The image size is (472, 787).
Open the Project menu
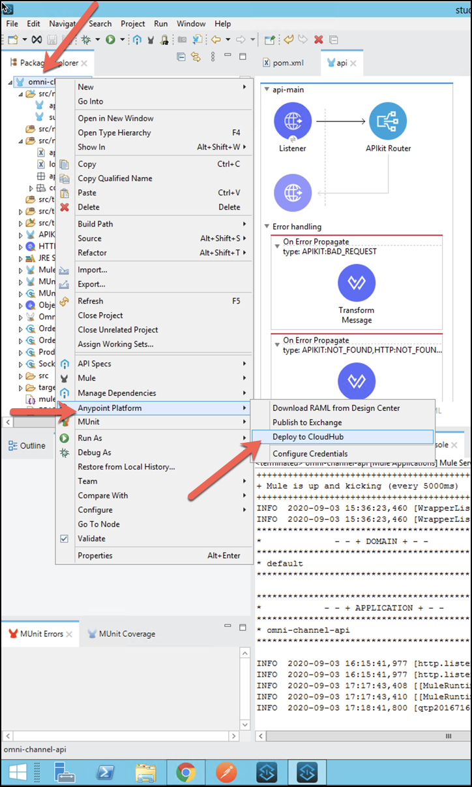(133, 24)
